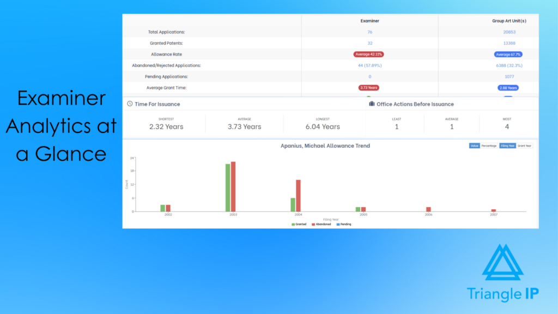Click the red Average 42.11% allowance badge
The height and width of the screenshot is (314, 558).
coord(369,54)
